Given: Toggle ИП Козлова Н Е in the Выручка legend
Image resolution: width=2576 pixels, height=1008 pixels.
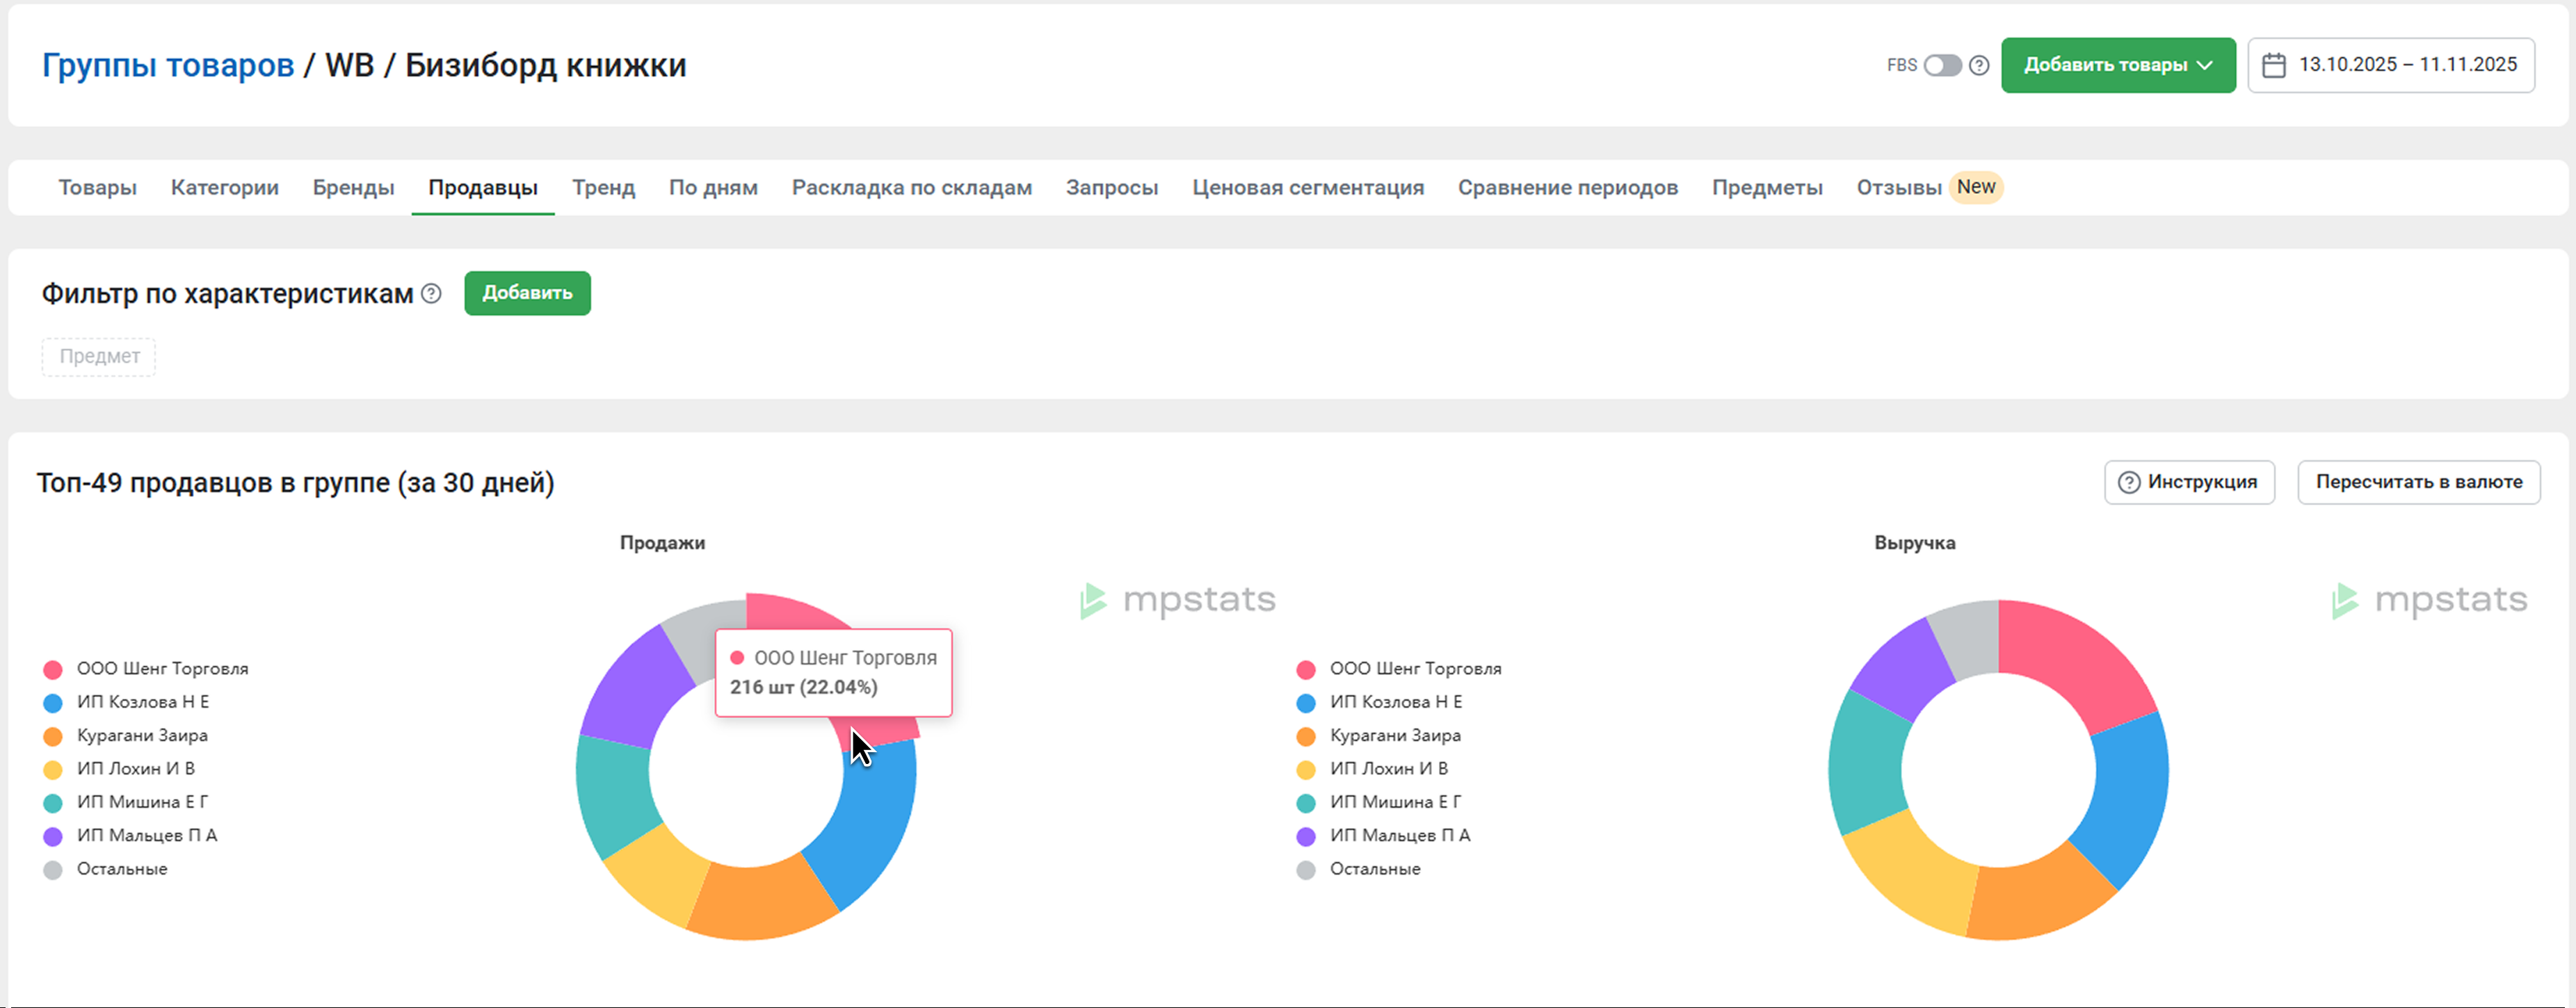Looking at the screenshot, I should (1395, 702).
